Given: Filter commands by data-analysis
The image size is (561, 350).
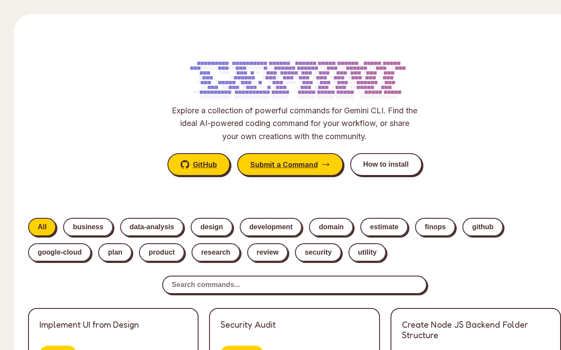Looking at the screenshot, I should [152, 227].
